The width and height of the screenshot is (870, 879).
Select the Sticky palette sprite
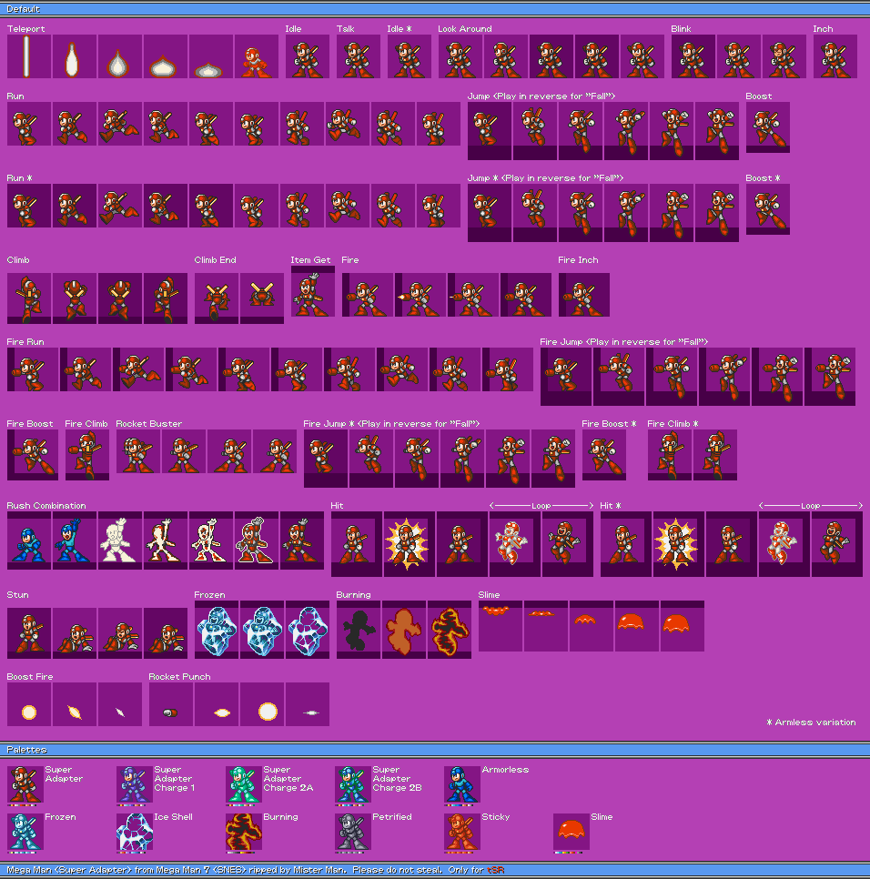coord(462,832)
